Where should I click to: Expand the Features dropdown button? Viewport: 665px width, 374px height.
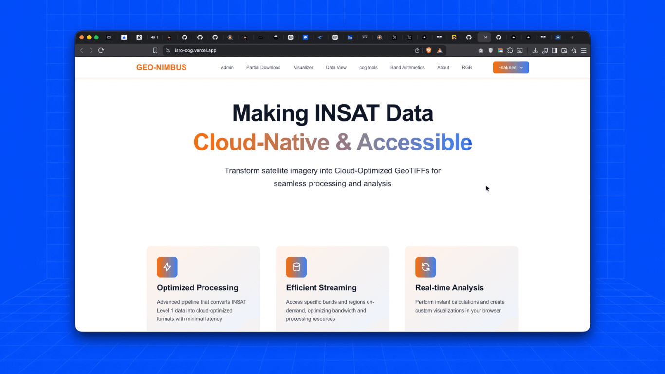[511, 68]
